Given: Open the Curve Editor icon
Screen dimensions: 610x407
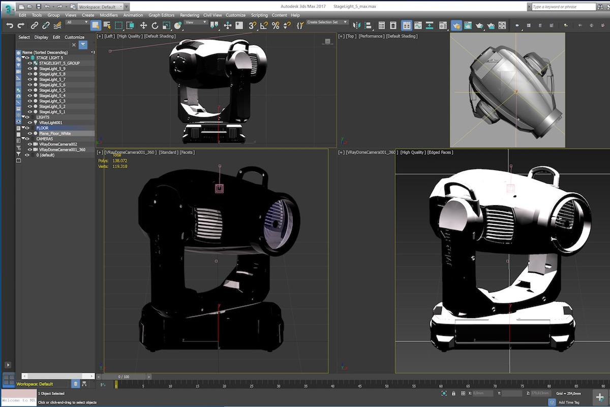Looking at the screenshot, I should pos(418,25).
